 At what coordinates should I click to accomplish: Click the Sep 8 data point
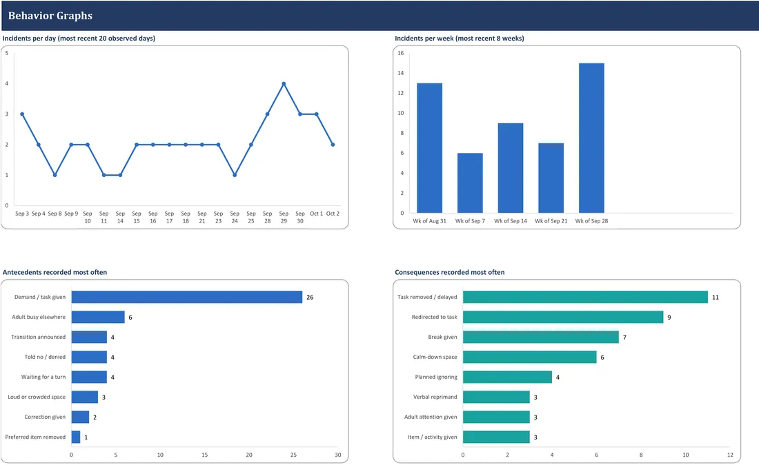click(55, 175)
